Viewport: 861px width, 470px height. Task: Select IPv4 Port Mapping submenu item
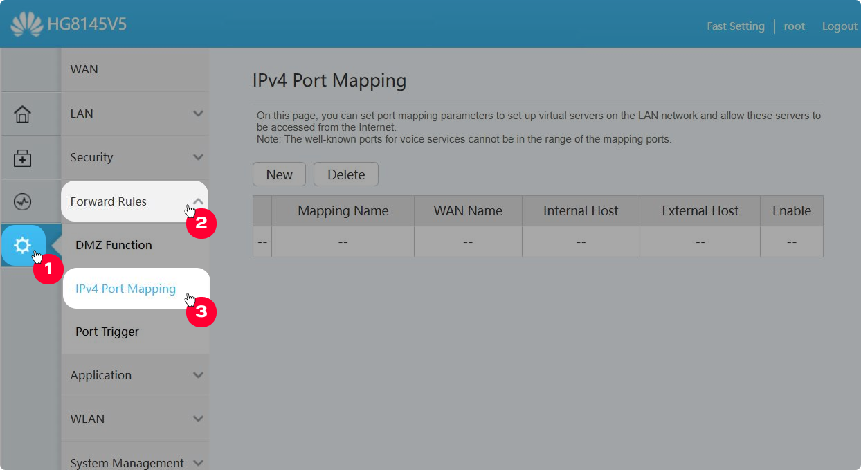click(x=125, y=289)
